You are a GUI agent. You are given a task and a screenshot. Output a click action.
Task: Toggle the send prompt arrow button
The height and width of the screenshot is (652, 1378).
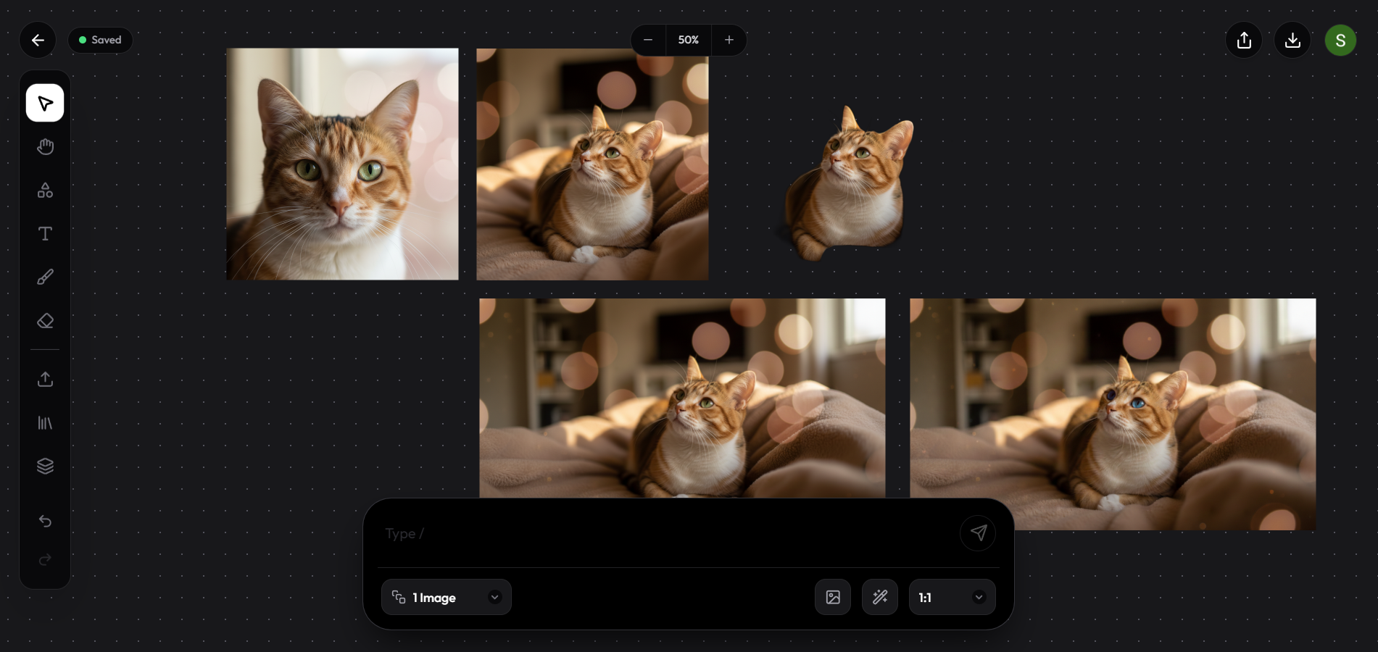click(978, 532)
